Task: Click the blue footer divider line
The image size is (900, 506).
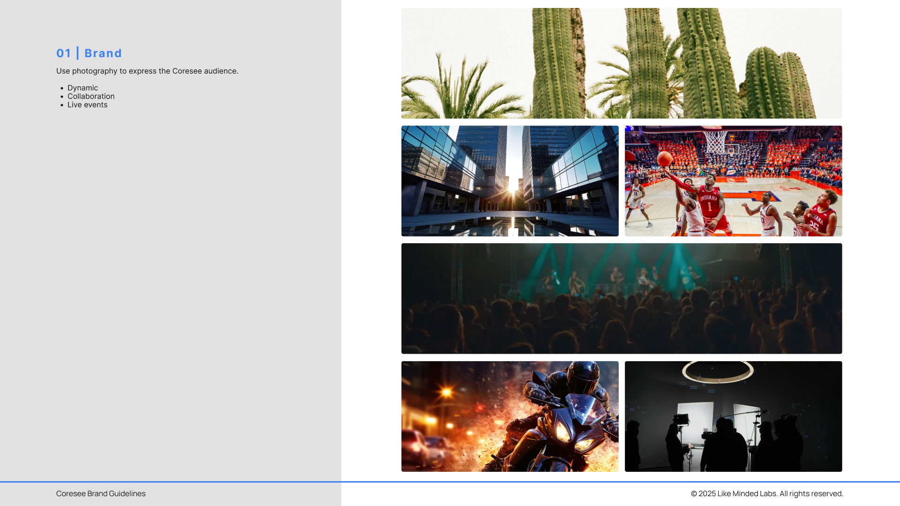Action: click(450, 482)
